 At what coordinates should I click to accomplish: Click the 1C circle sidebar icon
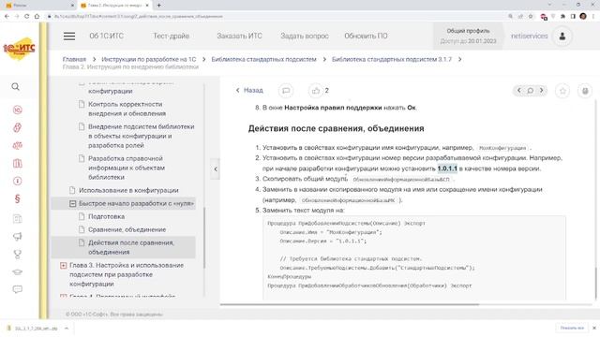coord(17,110)
